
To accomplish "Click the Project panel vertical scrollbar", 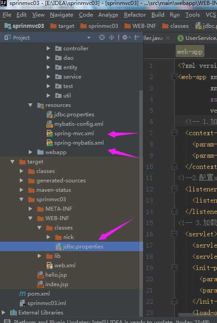I will tap(141, 203).
